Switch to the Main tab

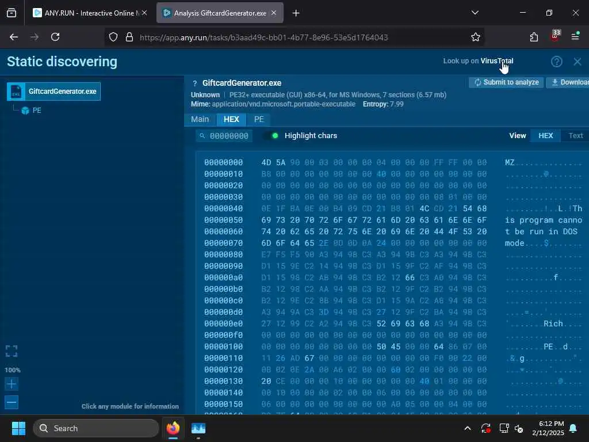tap(200, 119)
